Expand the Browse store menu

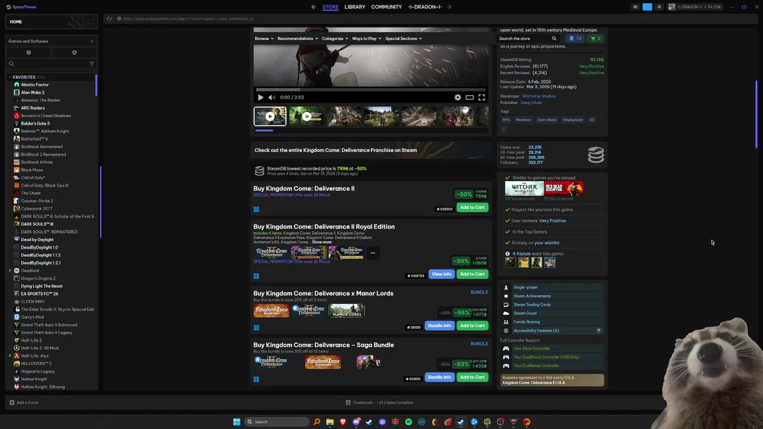pos(264,39)
